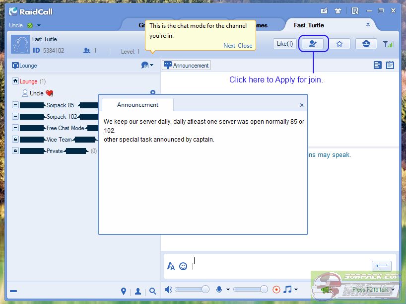Select the Lounge (1) channel in tree

click(33, 81)
